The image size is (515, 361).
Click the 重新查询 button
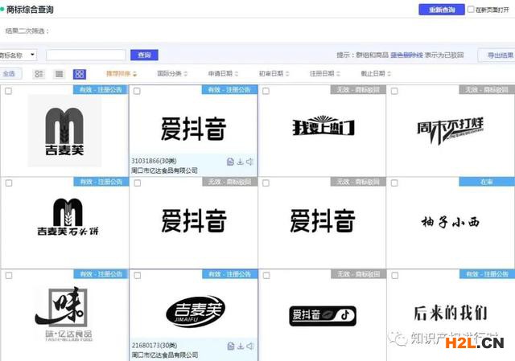click(x=442, y=10)
